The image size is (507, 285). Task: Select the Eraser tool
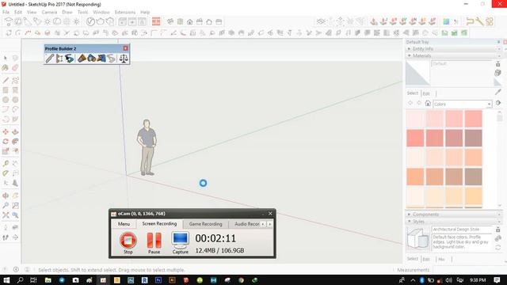[15, 68]
